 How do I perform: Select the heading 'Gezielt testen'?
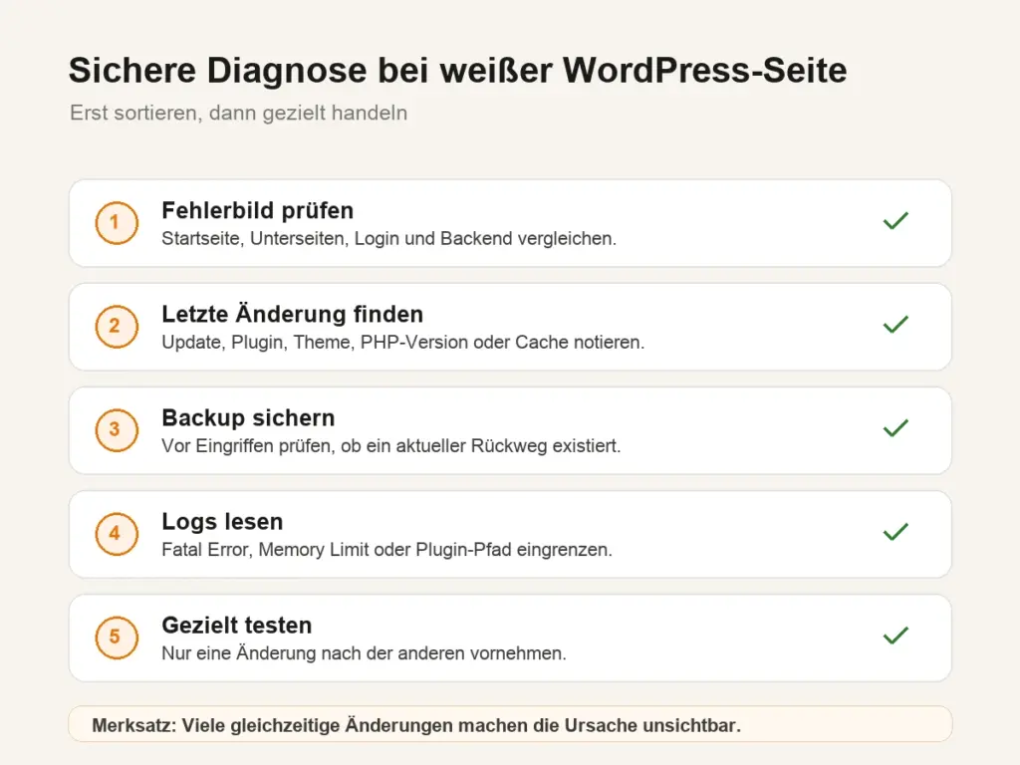click(x=237, y=626)
